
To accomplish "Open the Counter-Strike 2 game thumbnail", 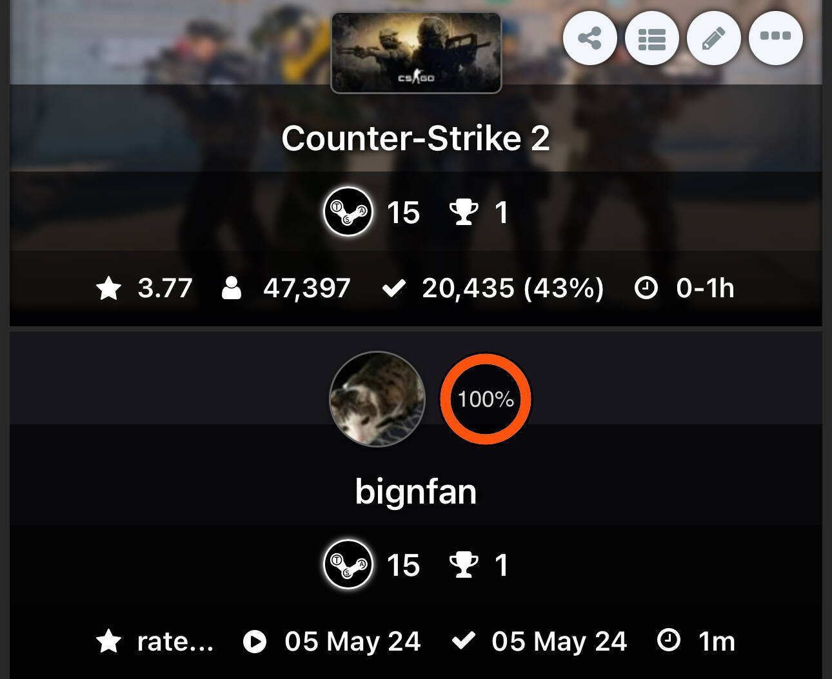I will pyautogui.click(x=416, y=53).
